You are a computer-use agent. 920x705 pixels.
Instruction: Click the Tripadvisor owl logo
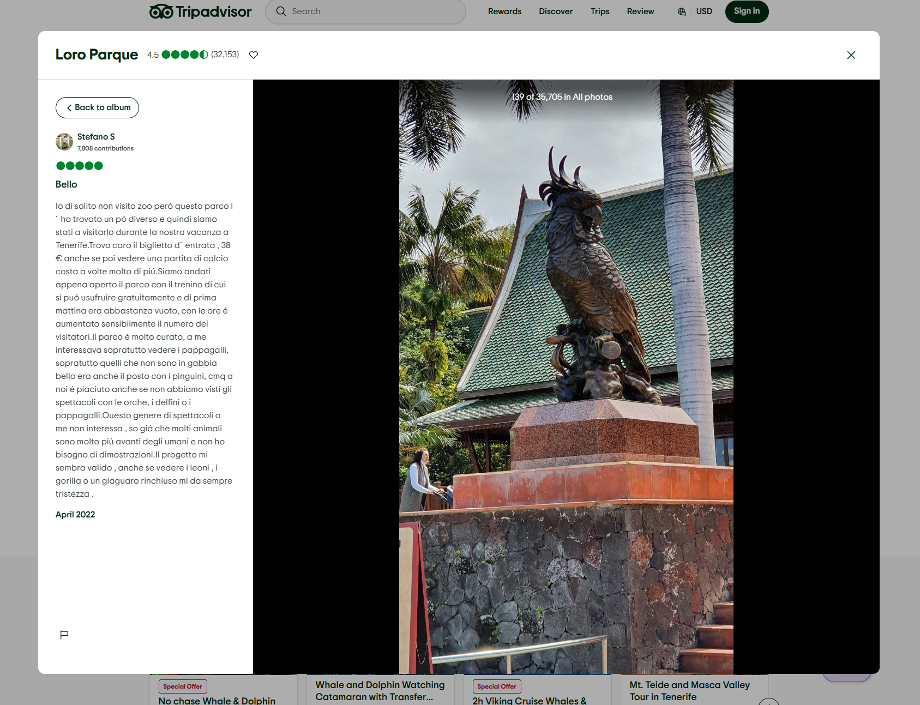tap(201, 11)
